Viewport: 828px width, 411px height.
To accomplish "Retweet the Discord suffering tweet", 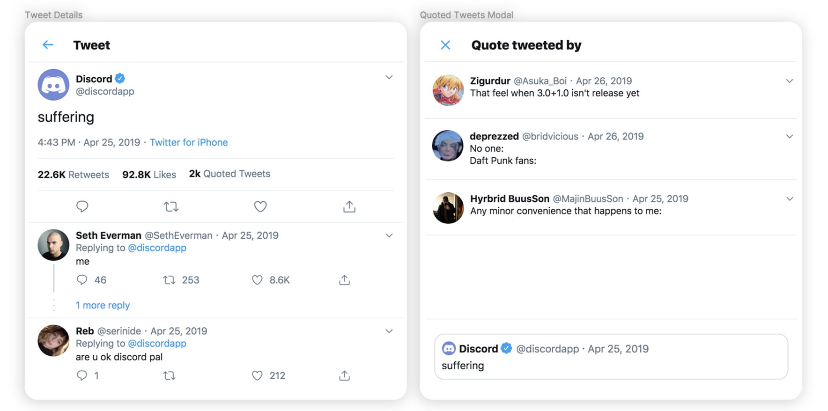I will [171, 206].
